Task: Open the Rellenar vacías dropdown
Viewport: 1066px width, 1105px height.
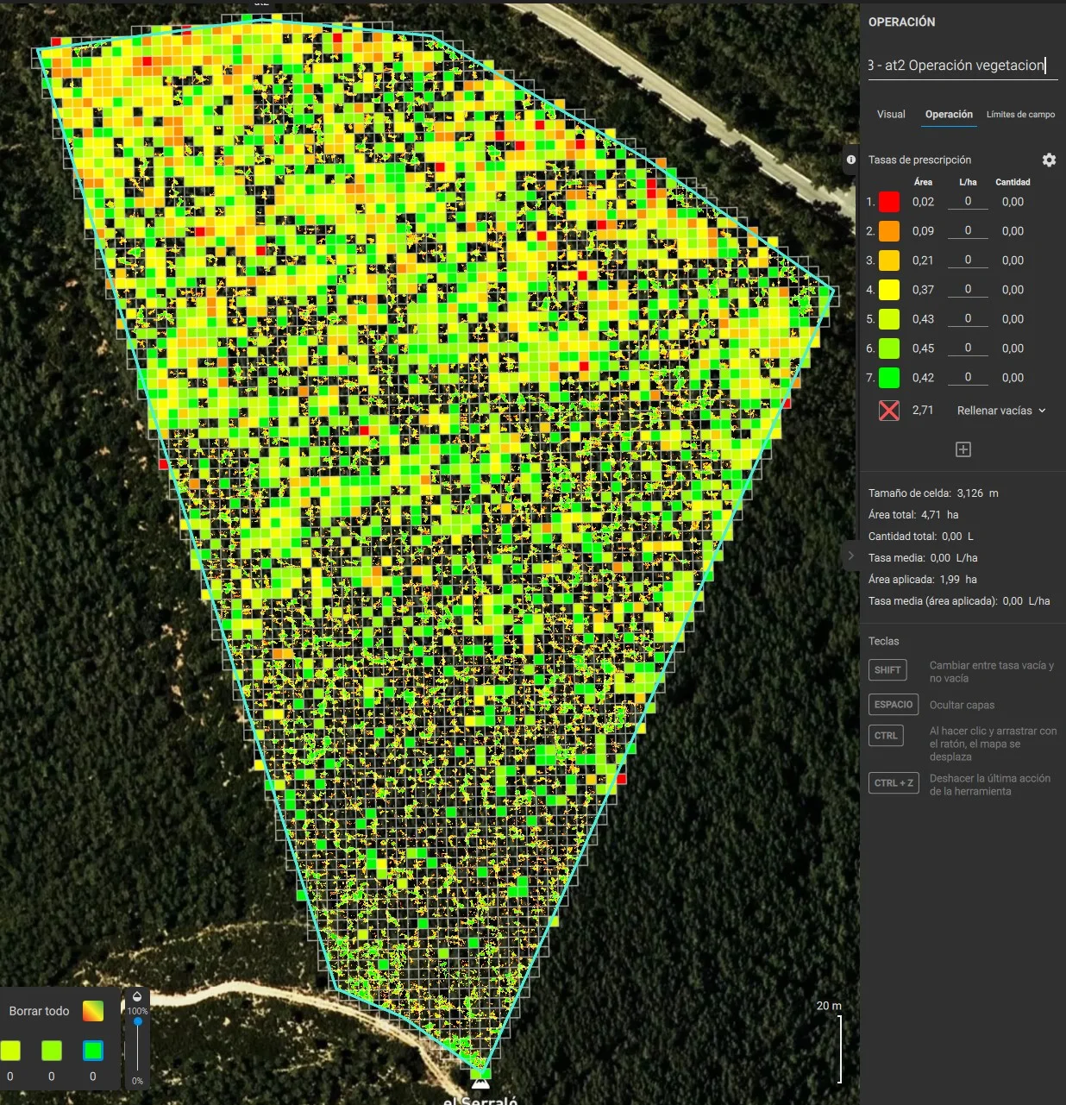Action: pyautogui.click(x=994, y=411)
